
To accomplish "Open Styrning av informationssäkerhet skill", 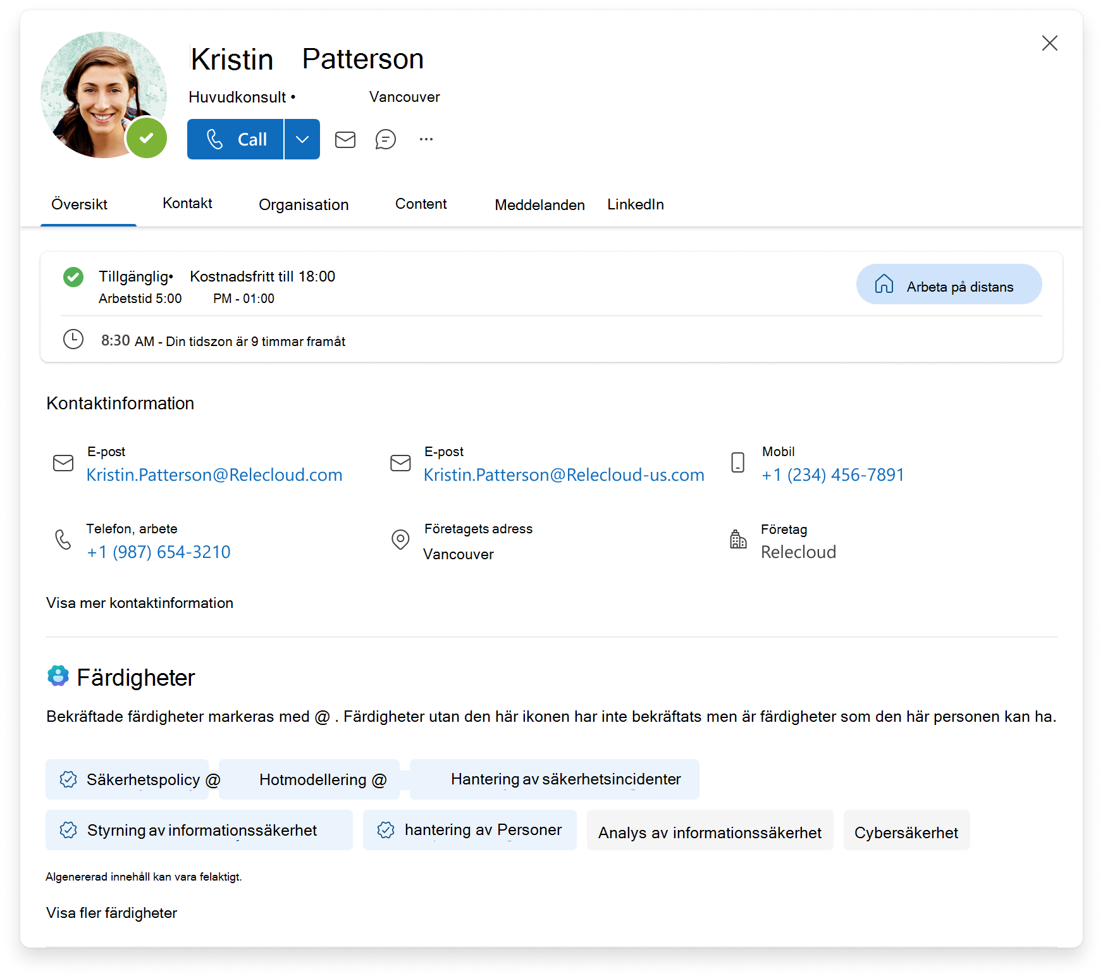I will pos(199,830).
